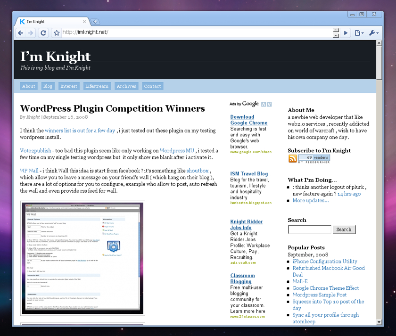The height and width of the screenshot is (336, 396).
Task: Click the orange RSS feed icon
Action: click(292, 158)
